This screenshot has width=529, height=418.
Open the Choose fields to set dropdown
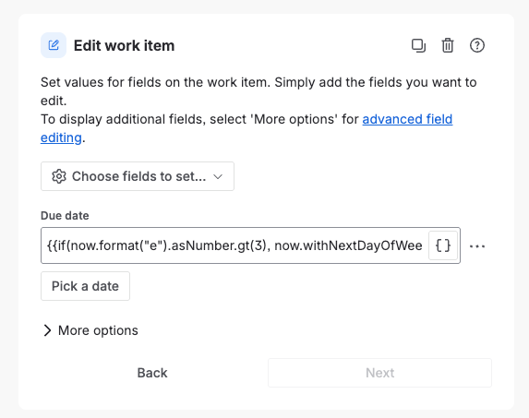(138, 176)
